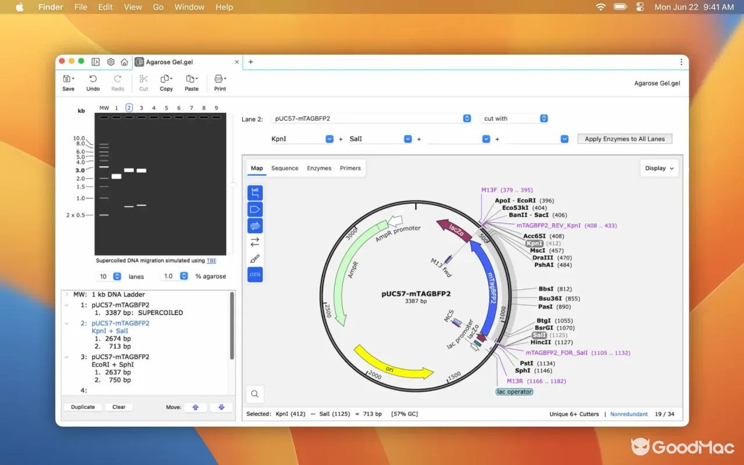Switch to the Enzymes tab
744x465 pixels.
click(x=319, y=168)
